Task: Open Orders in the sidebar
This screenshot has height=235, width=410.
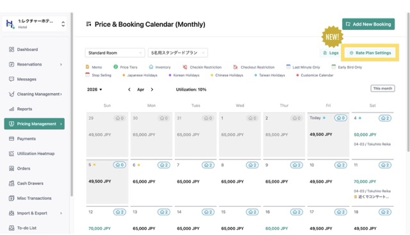Action: (x=34, y=168)
